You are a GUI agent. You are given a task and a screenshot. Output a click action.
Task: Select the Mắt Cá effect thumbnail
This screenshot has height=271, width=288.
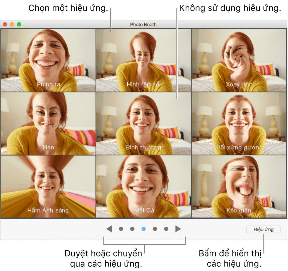click(x=143, y=187)
